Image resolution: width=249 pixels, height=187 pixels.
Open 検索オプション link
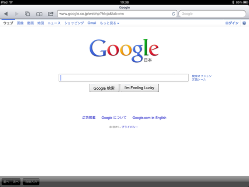[202, 76]
